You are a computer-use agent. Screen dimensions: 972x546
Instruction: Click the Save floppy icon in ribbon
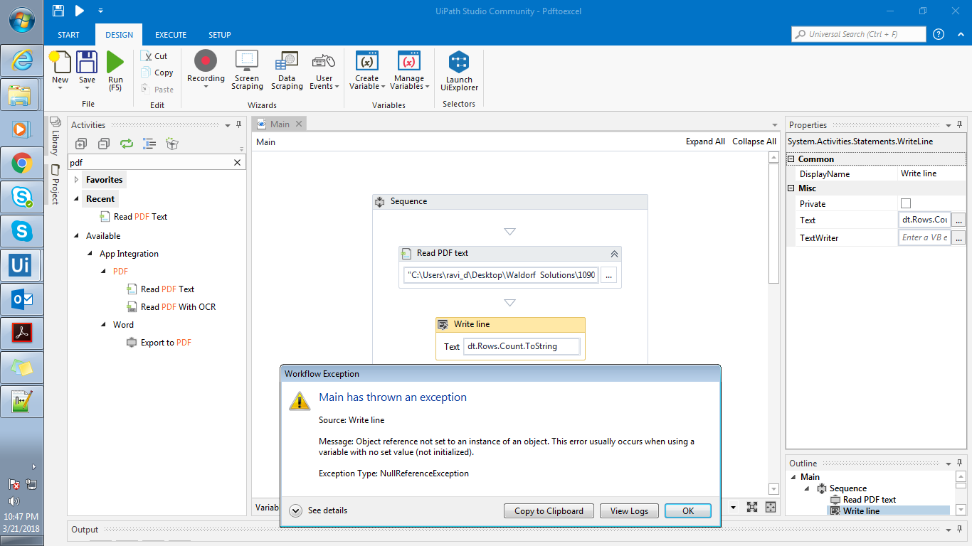87,62
